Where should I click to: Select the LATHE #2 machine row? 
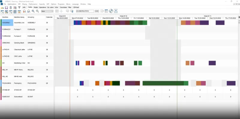(28, 56)
